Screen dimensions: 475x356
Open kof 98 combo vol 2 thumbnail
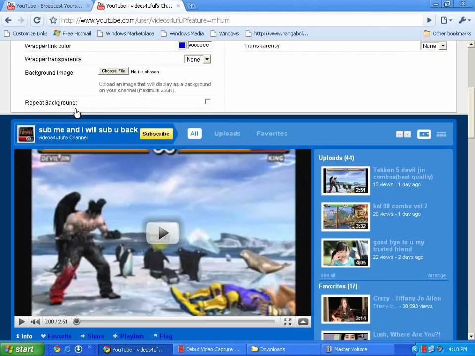point(345,217)
